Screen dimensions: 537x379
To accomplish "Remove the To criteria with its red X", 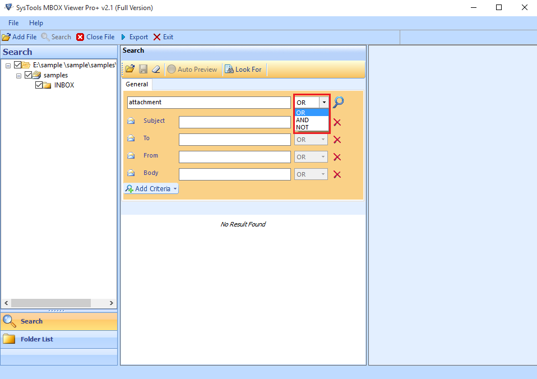I will coord(337,140).
